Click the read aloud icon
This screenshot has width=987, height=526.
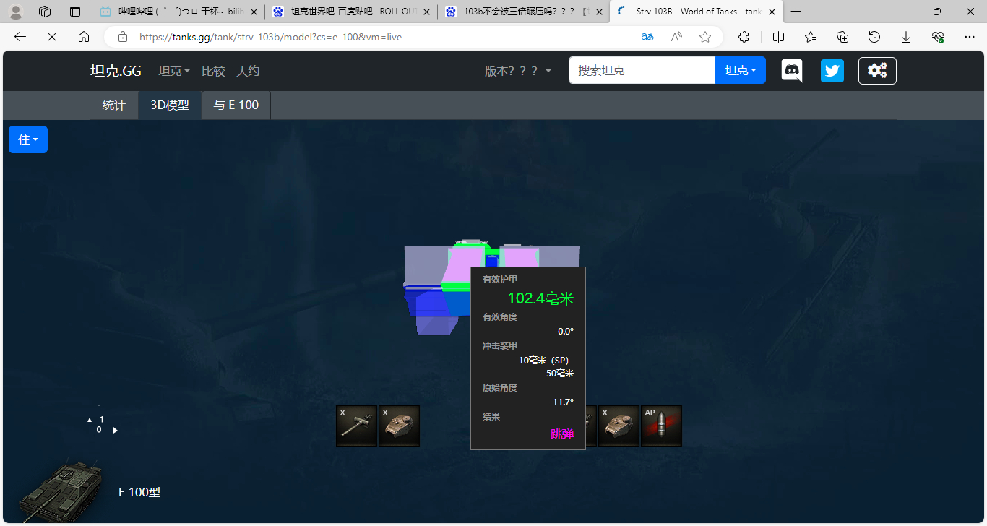pos(676,37)
